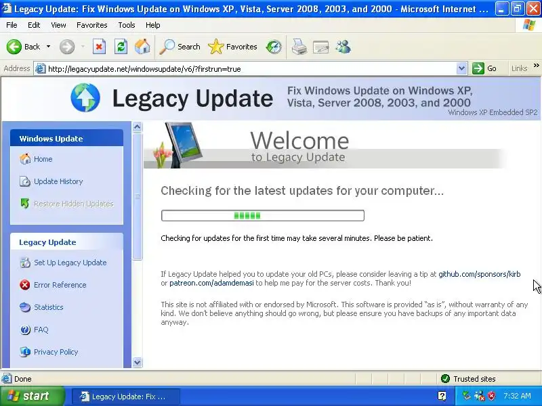Click the red Error Reference icon
This screenshot has height=406, width=542.
coord(25,285)
